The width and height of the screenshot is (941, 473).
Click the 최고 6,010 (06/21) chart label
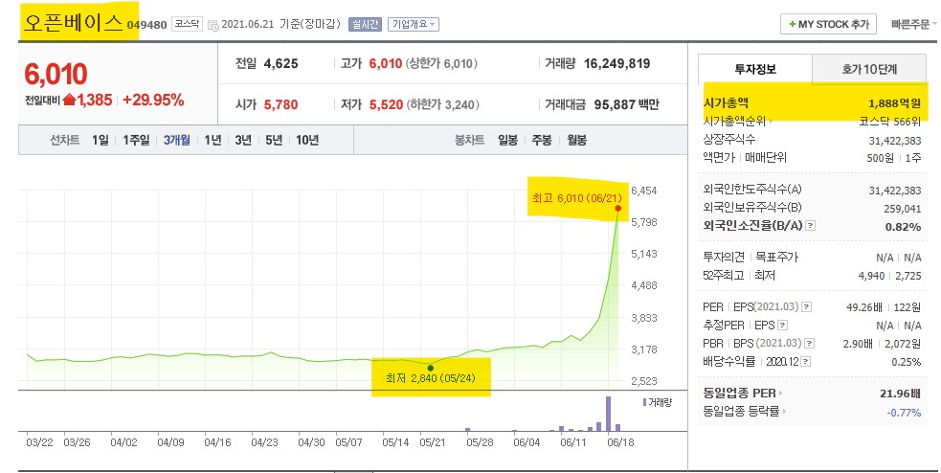coord(576,198)
